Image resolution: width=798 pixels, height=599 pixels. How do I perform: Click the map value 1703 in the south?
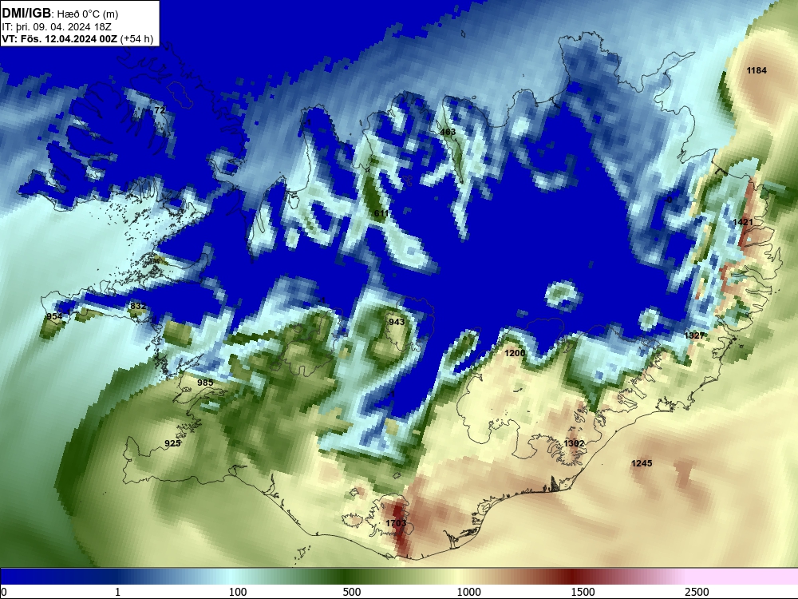tap(396, 523)
